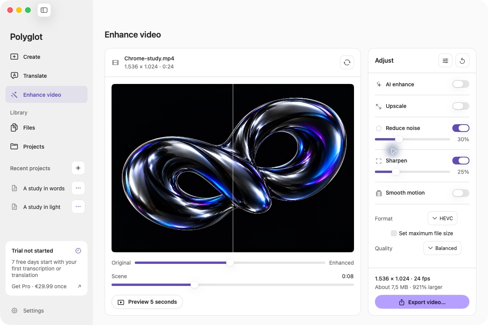This screenshot has height=325, width=488.
Task: Reset adjustments with the undo icon
Action: (x=462, y=60)
